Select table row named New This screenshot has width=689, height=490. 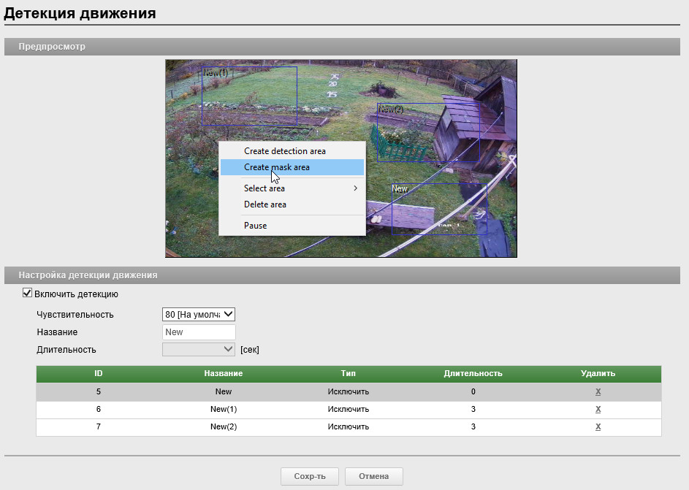pyautogui.click(x=349, y=391)
